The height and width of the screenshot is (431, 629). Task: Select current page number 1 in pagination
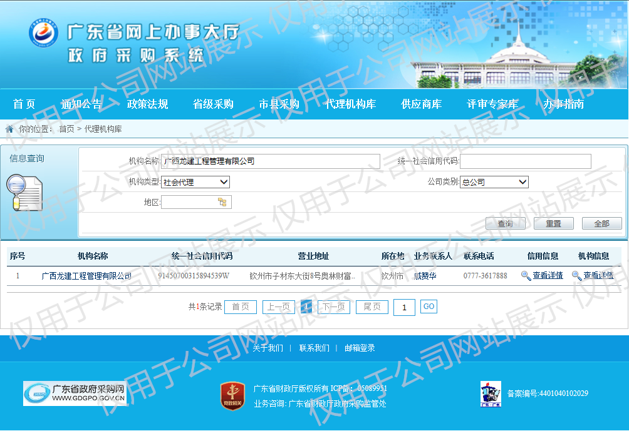click(x=306, y=307)
